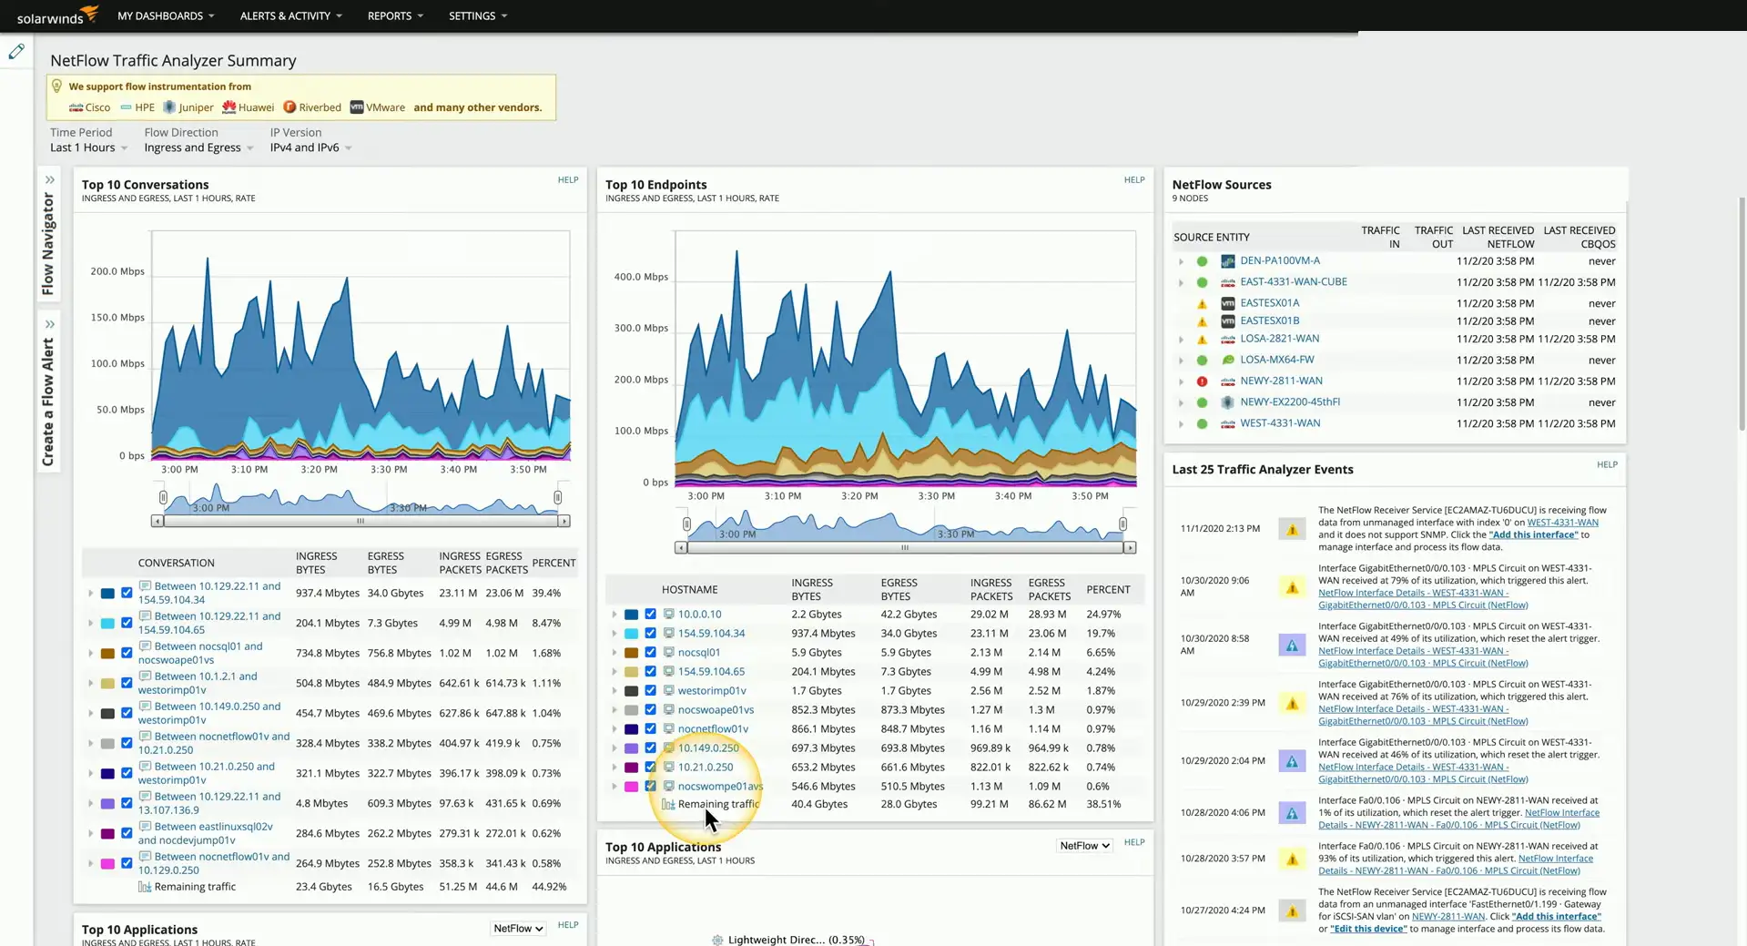Screen dimensions: 1747x946
Task: Click the pencil edit page icon
Action: [x=16, y=52]
